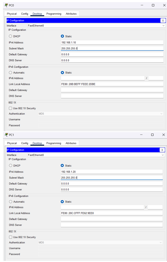Screen dimensions: 167x262
Task: Enable Use 802.1X Security in PC1
Action: pos(11,237)
